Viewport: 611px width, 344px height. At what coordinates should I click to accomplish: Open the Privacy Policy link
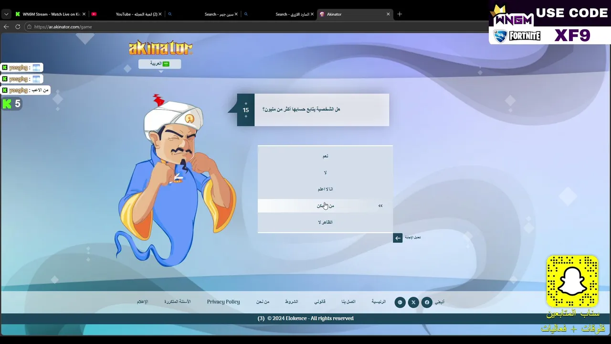[223, 302]
